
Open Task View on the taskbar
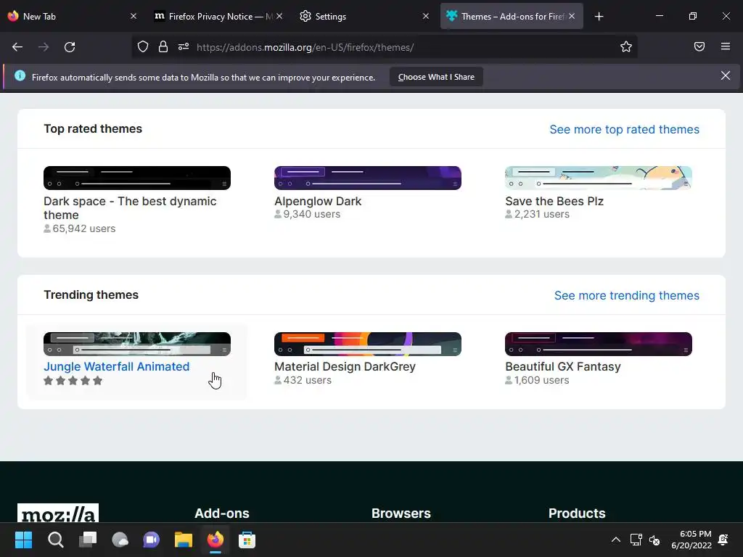pos(88,540)
